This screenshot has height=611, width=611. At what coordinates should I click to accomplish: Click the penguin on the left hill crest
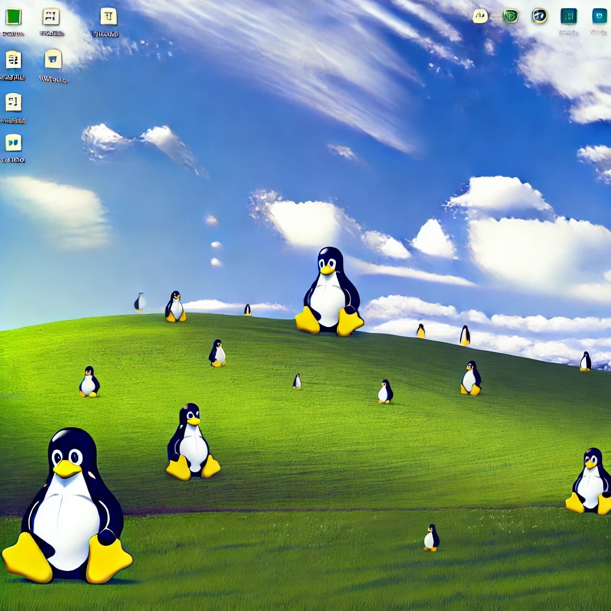click(175, 307)
